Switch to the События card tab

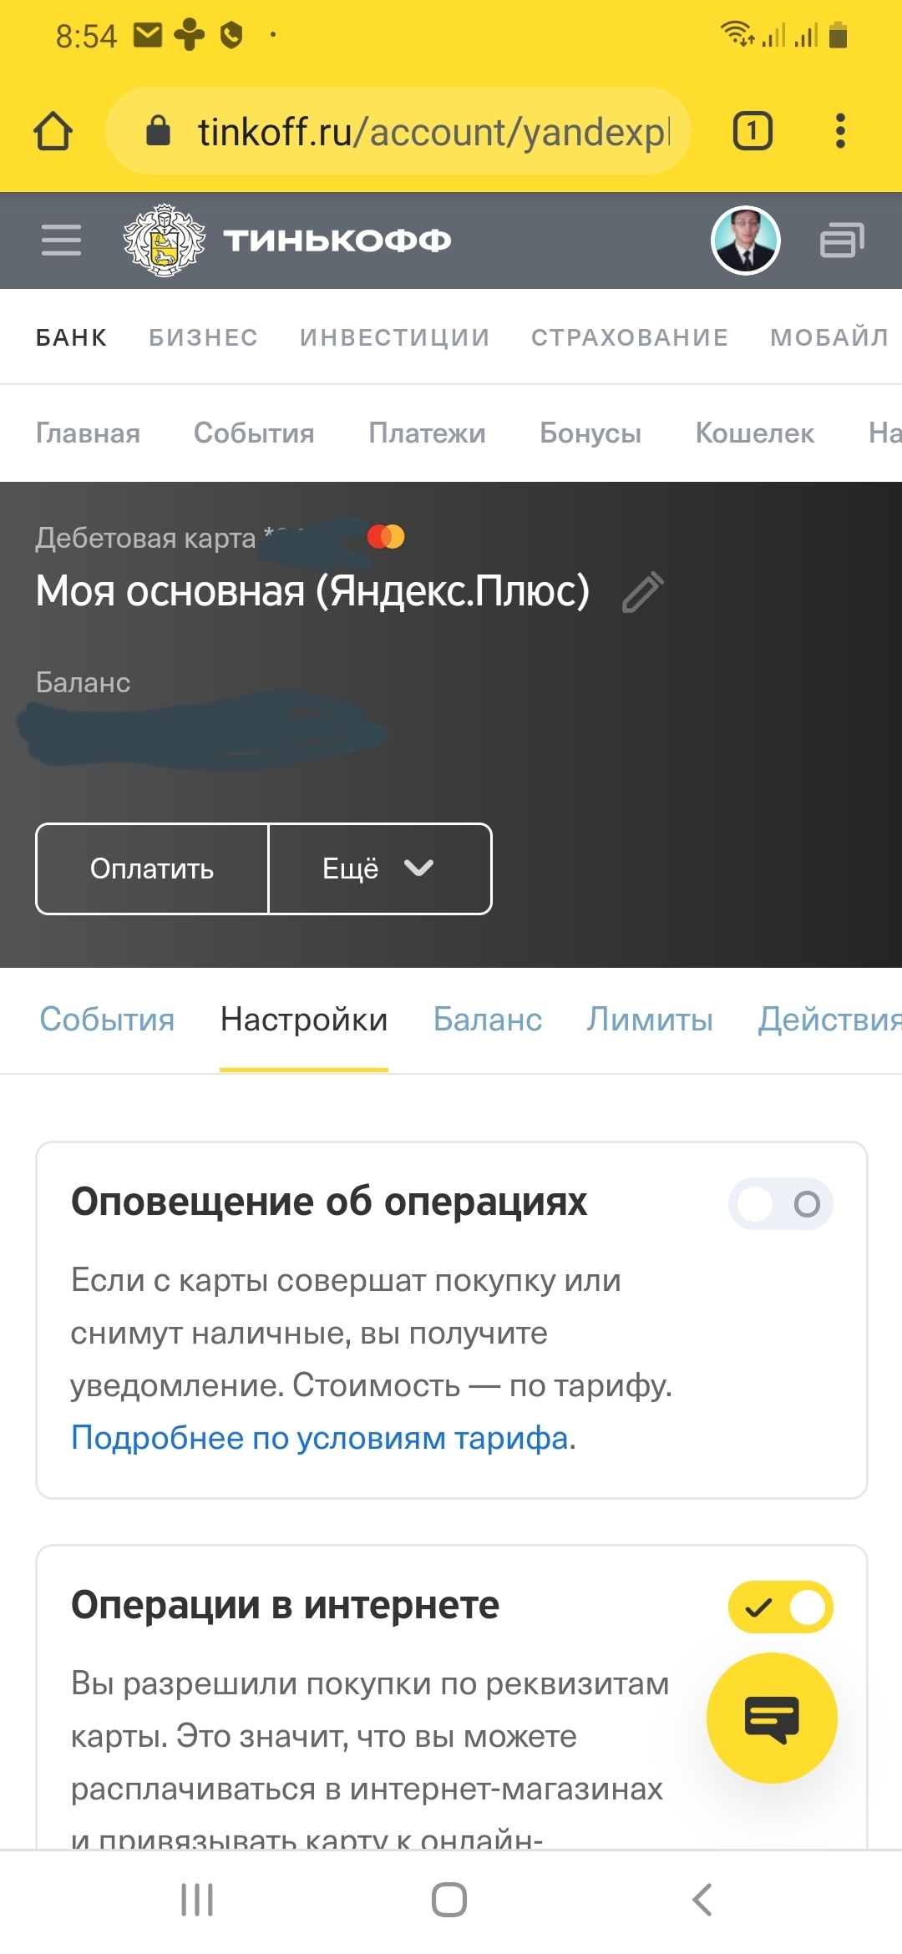point(107,1020)
